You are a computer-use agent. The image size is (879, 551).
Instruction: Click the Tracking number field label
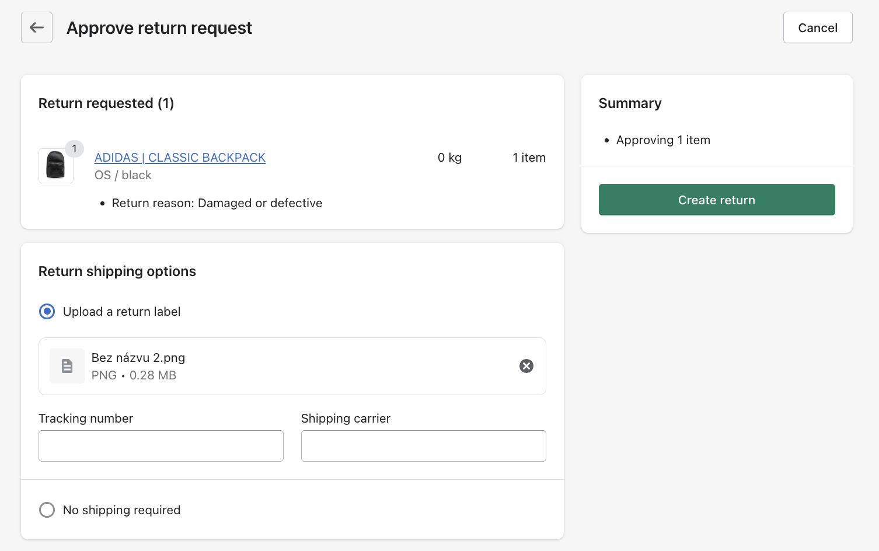pyautogui.click(x=86, y=419)
